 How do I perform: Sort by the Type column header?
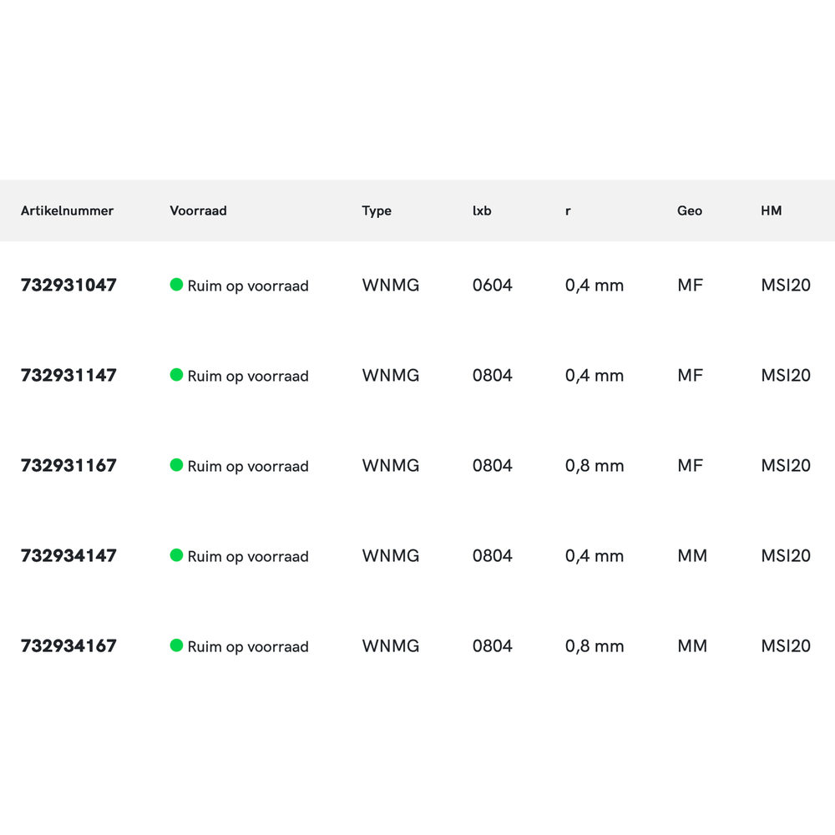[x=377, y=211]
